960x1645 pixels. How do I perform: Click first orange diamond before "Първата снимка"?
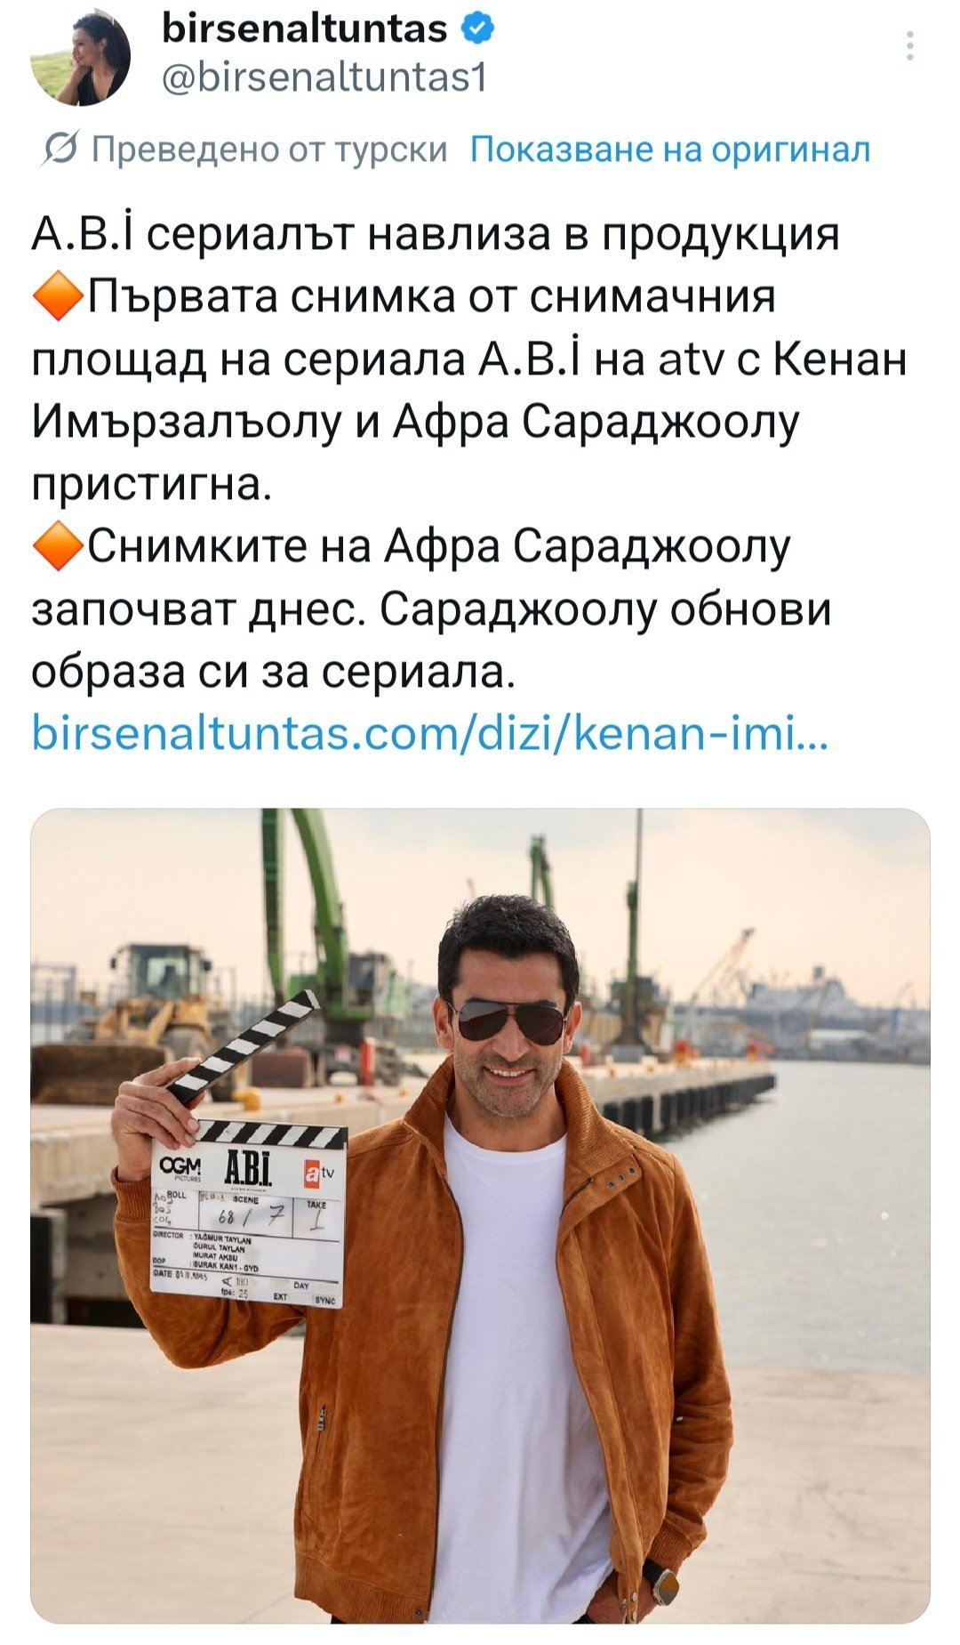tap(57, 297)
